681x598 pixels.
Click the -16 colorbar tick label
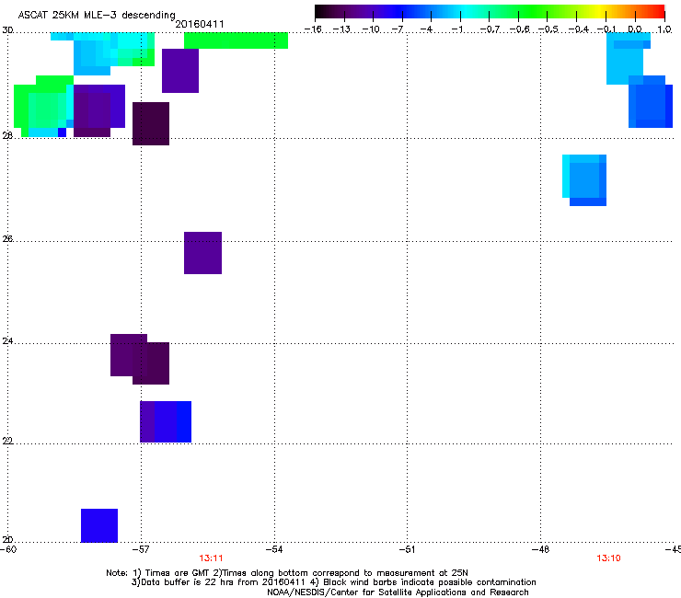(x=313, y=29)
